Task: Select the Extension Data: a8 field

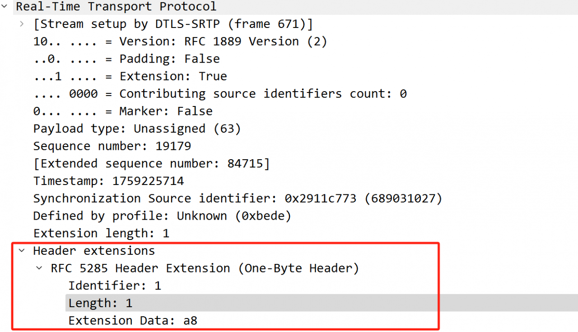Action: click(132, 321)
